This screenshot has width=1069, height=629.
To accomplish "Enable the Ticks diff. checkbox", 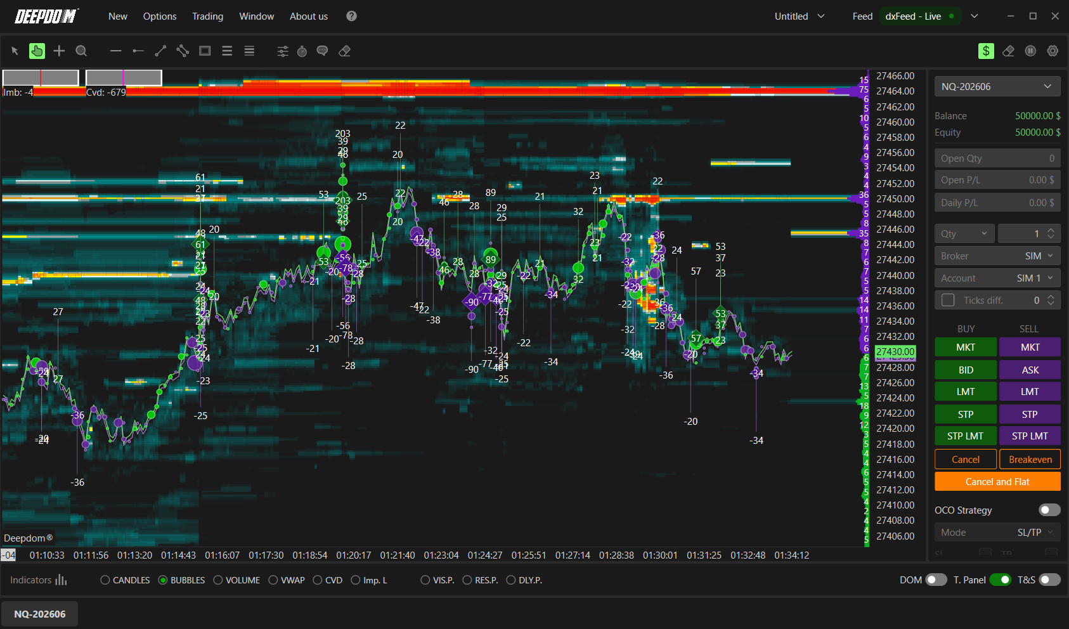I will (x=948, y=300).
